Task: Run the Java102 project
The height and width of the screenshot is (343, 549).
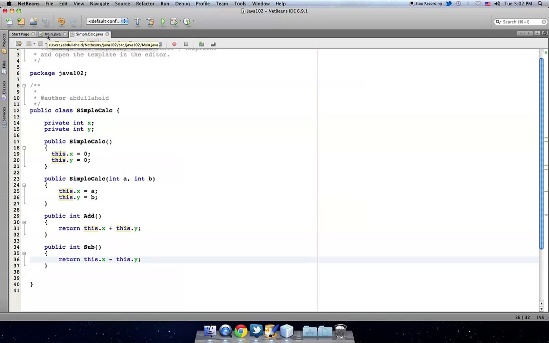Action: coord(163,21)
